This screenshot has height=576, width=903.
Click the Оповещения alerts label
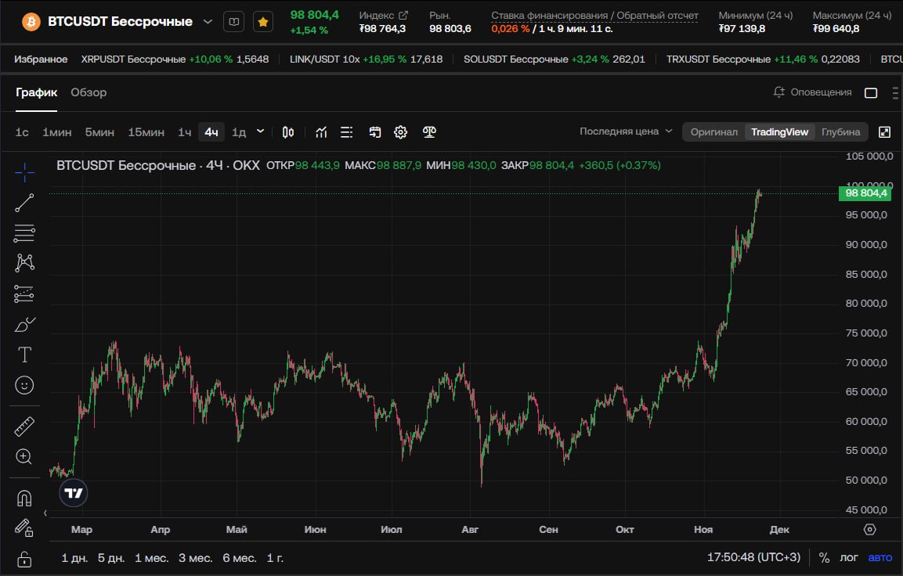[x=821, y=92]
